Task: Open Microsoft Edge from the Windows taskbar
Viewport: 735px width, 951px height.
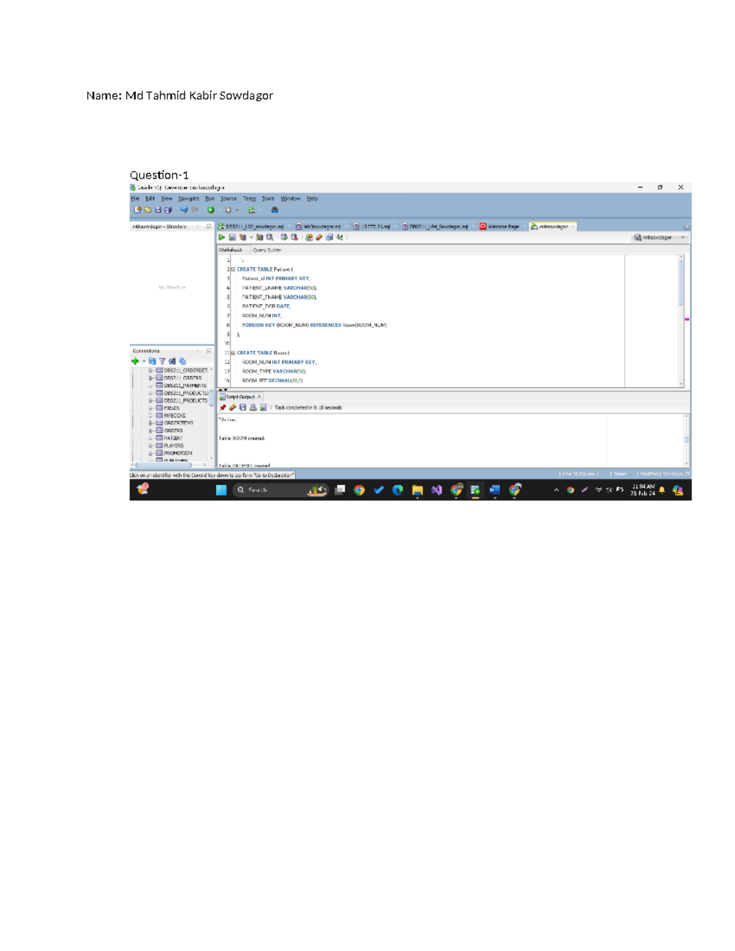Action: click(x=398, y=490)
